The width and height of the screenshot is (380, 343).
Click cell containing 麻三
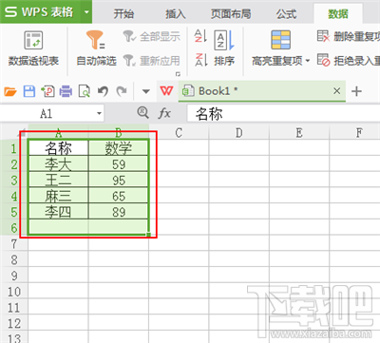click(x=58, y=196)
